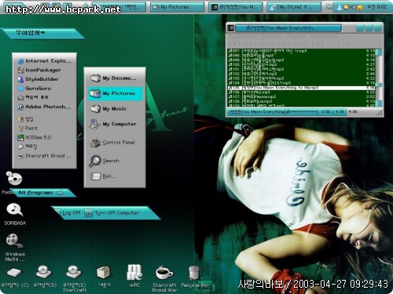Click Turn Off Computer button
This screenshot has width=393, height=294.
pos(112,213)
